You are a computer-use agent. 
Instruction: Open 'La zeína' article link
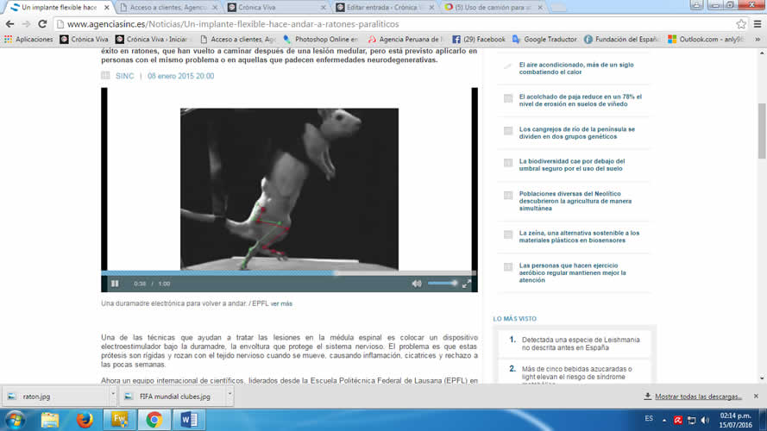tap(579, 236)
